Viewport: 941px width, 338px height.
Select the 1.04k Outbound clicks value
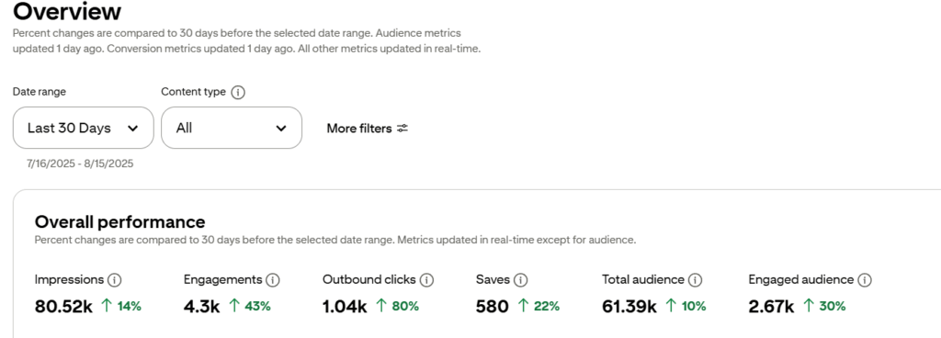point(345,307)
